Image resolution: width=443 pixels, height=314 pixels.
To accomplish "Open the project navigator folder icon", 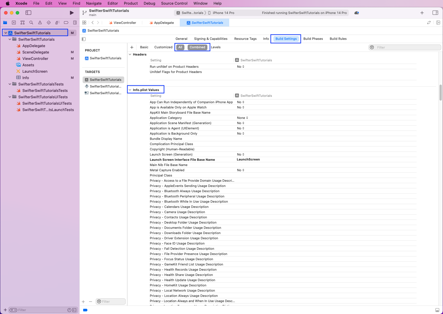I will click(x=5, y=23).
